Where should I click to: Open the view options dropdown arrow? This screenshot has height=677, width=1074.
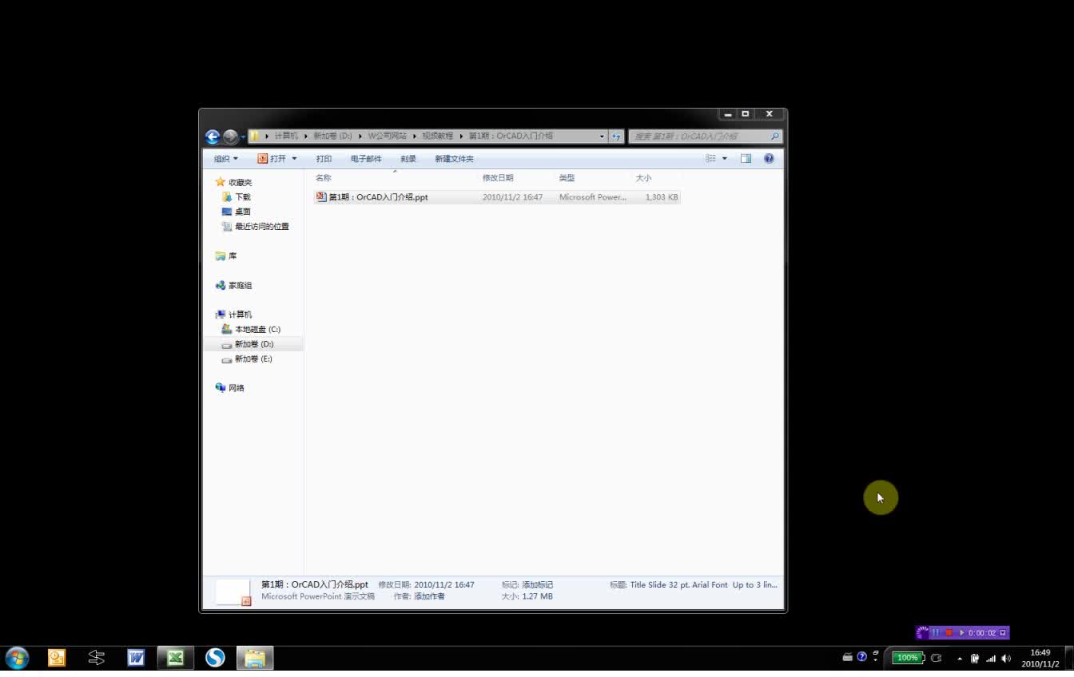point(725,159)
